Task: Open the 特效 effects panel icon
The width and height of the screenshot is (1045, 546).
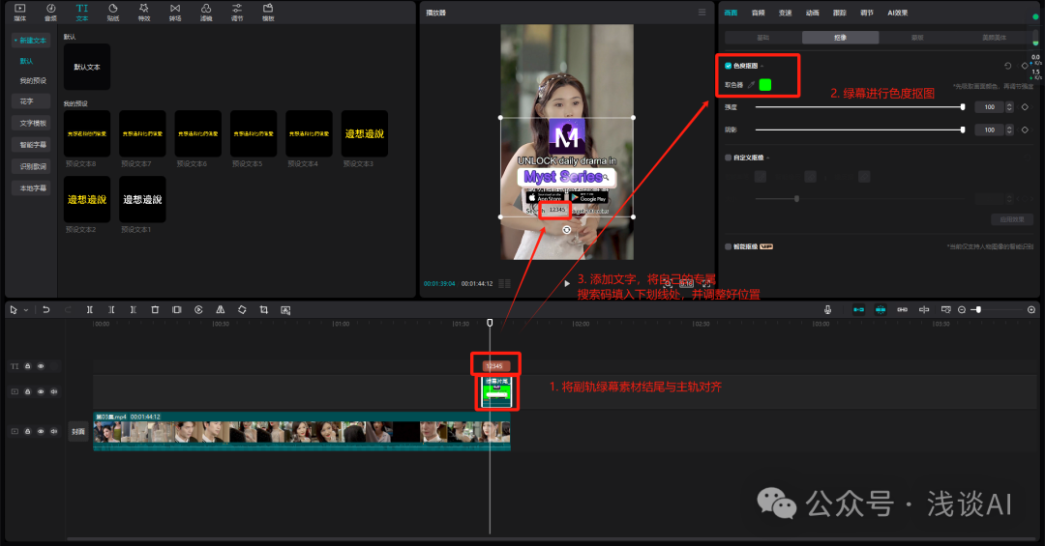Action: (144, 12)
